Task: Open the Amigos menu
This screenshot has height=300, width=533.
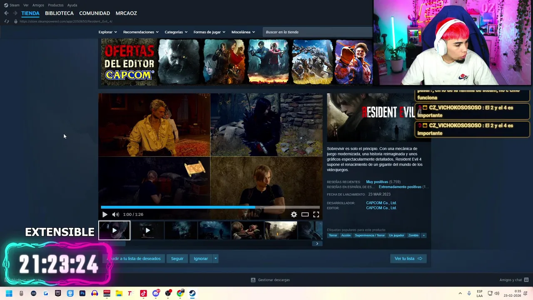Action: click(x=38, y=5)
